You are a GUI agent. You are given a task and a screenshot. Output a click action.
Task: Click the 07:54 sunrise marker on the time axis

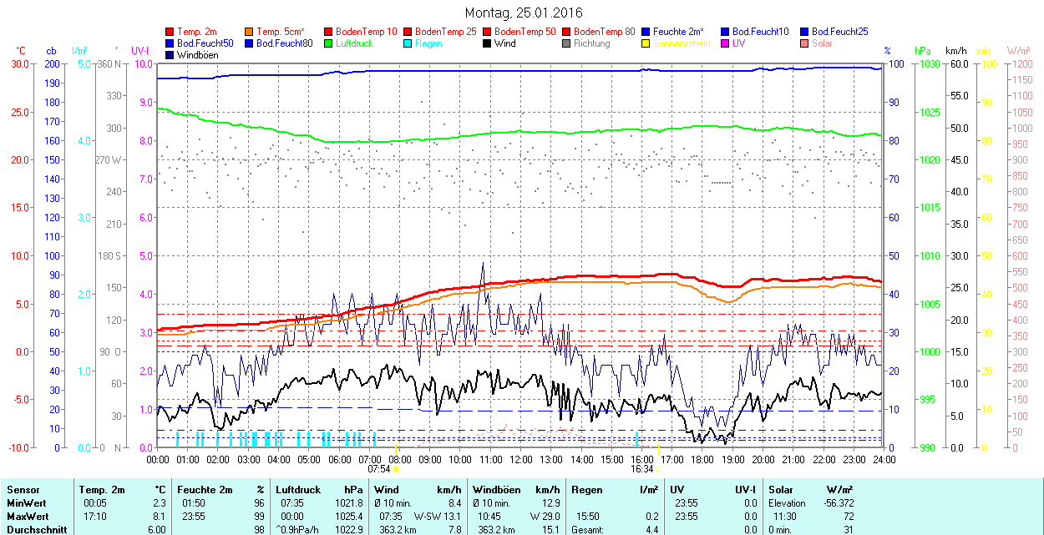(380, 469)
